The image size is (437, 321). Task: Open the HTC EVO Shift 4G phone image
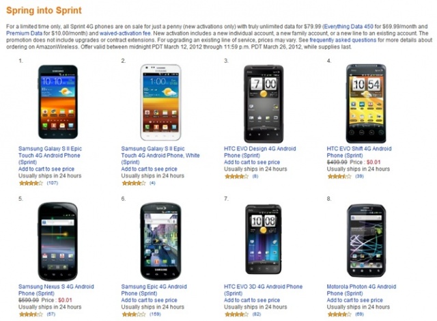tap(366, 103)
